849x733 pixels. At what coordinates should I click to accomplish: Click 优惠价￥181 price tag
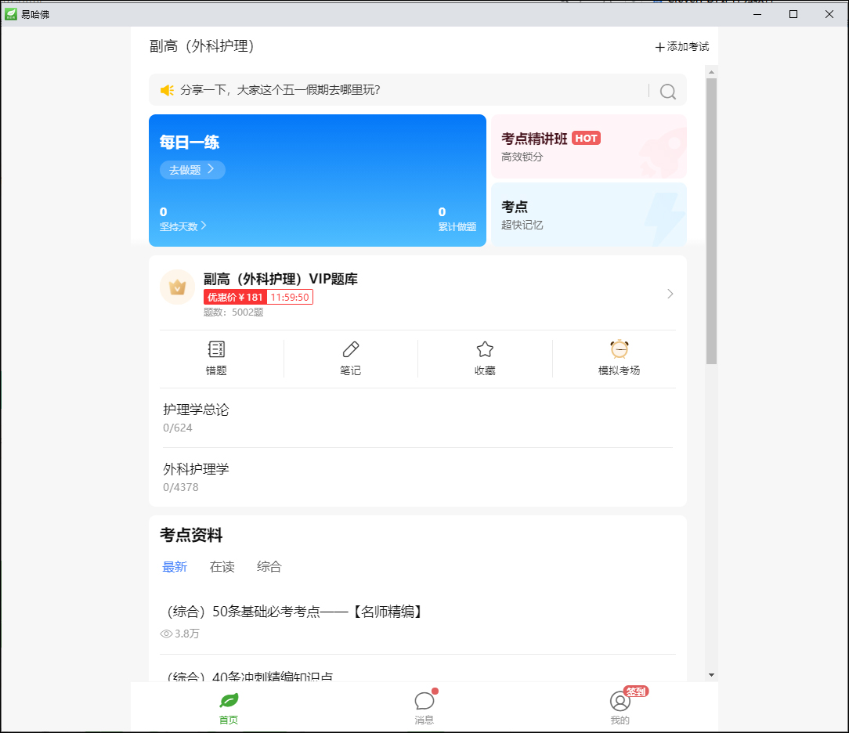click(235, 298)
